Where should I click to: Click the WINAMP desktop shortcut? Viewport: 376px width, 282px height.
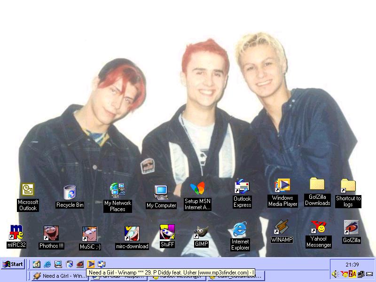pyautogui.click(x=281, y=227)
